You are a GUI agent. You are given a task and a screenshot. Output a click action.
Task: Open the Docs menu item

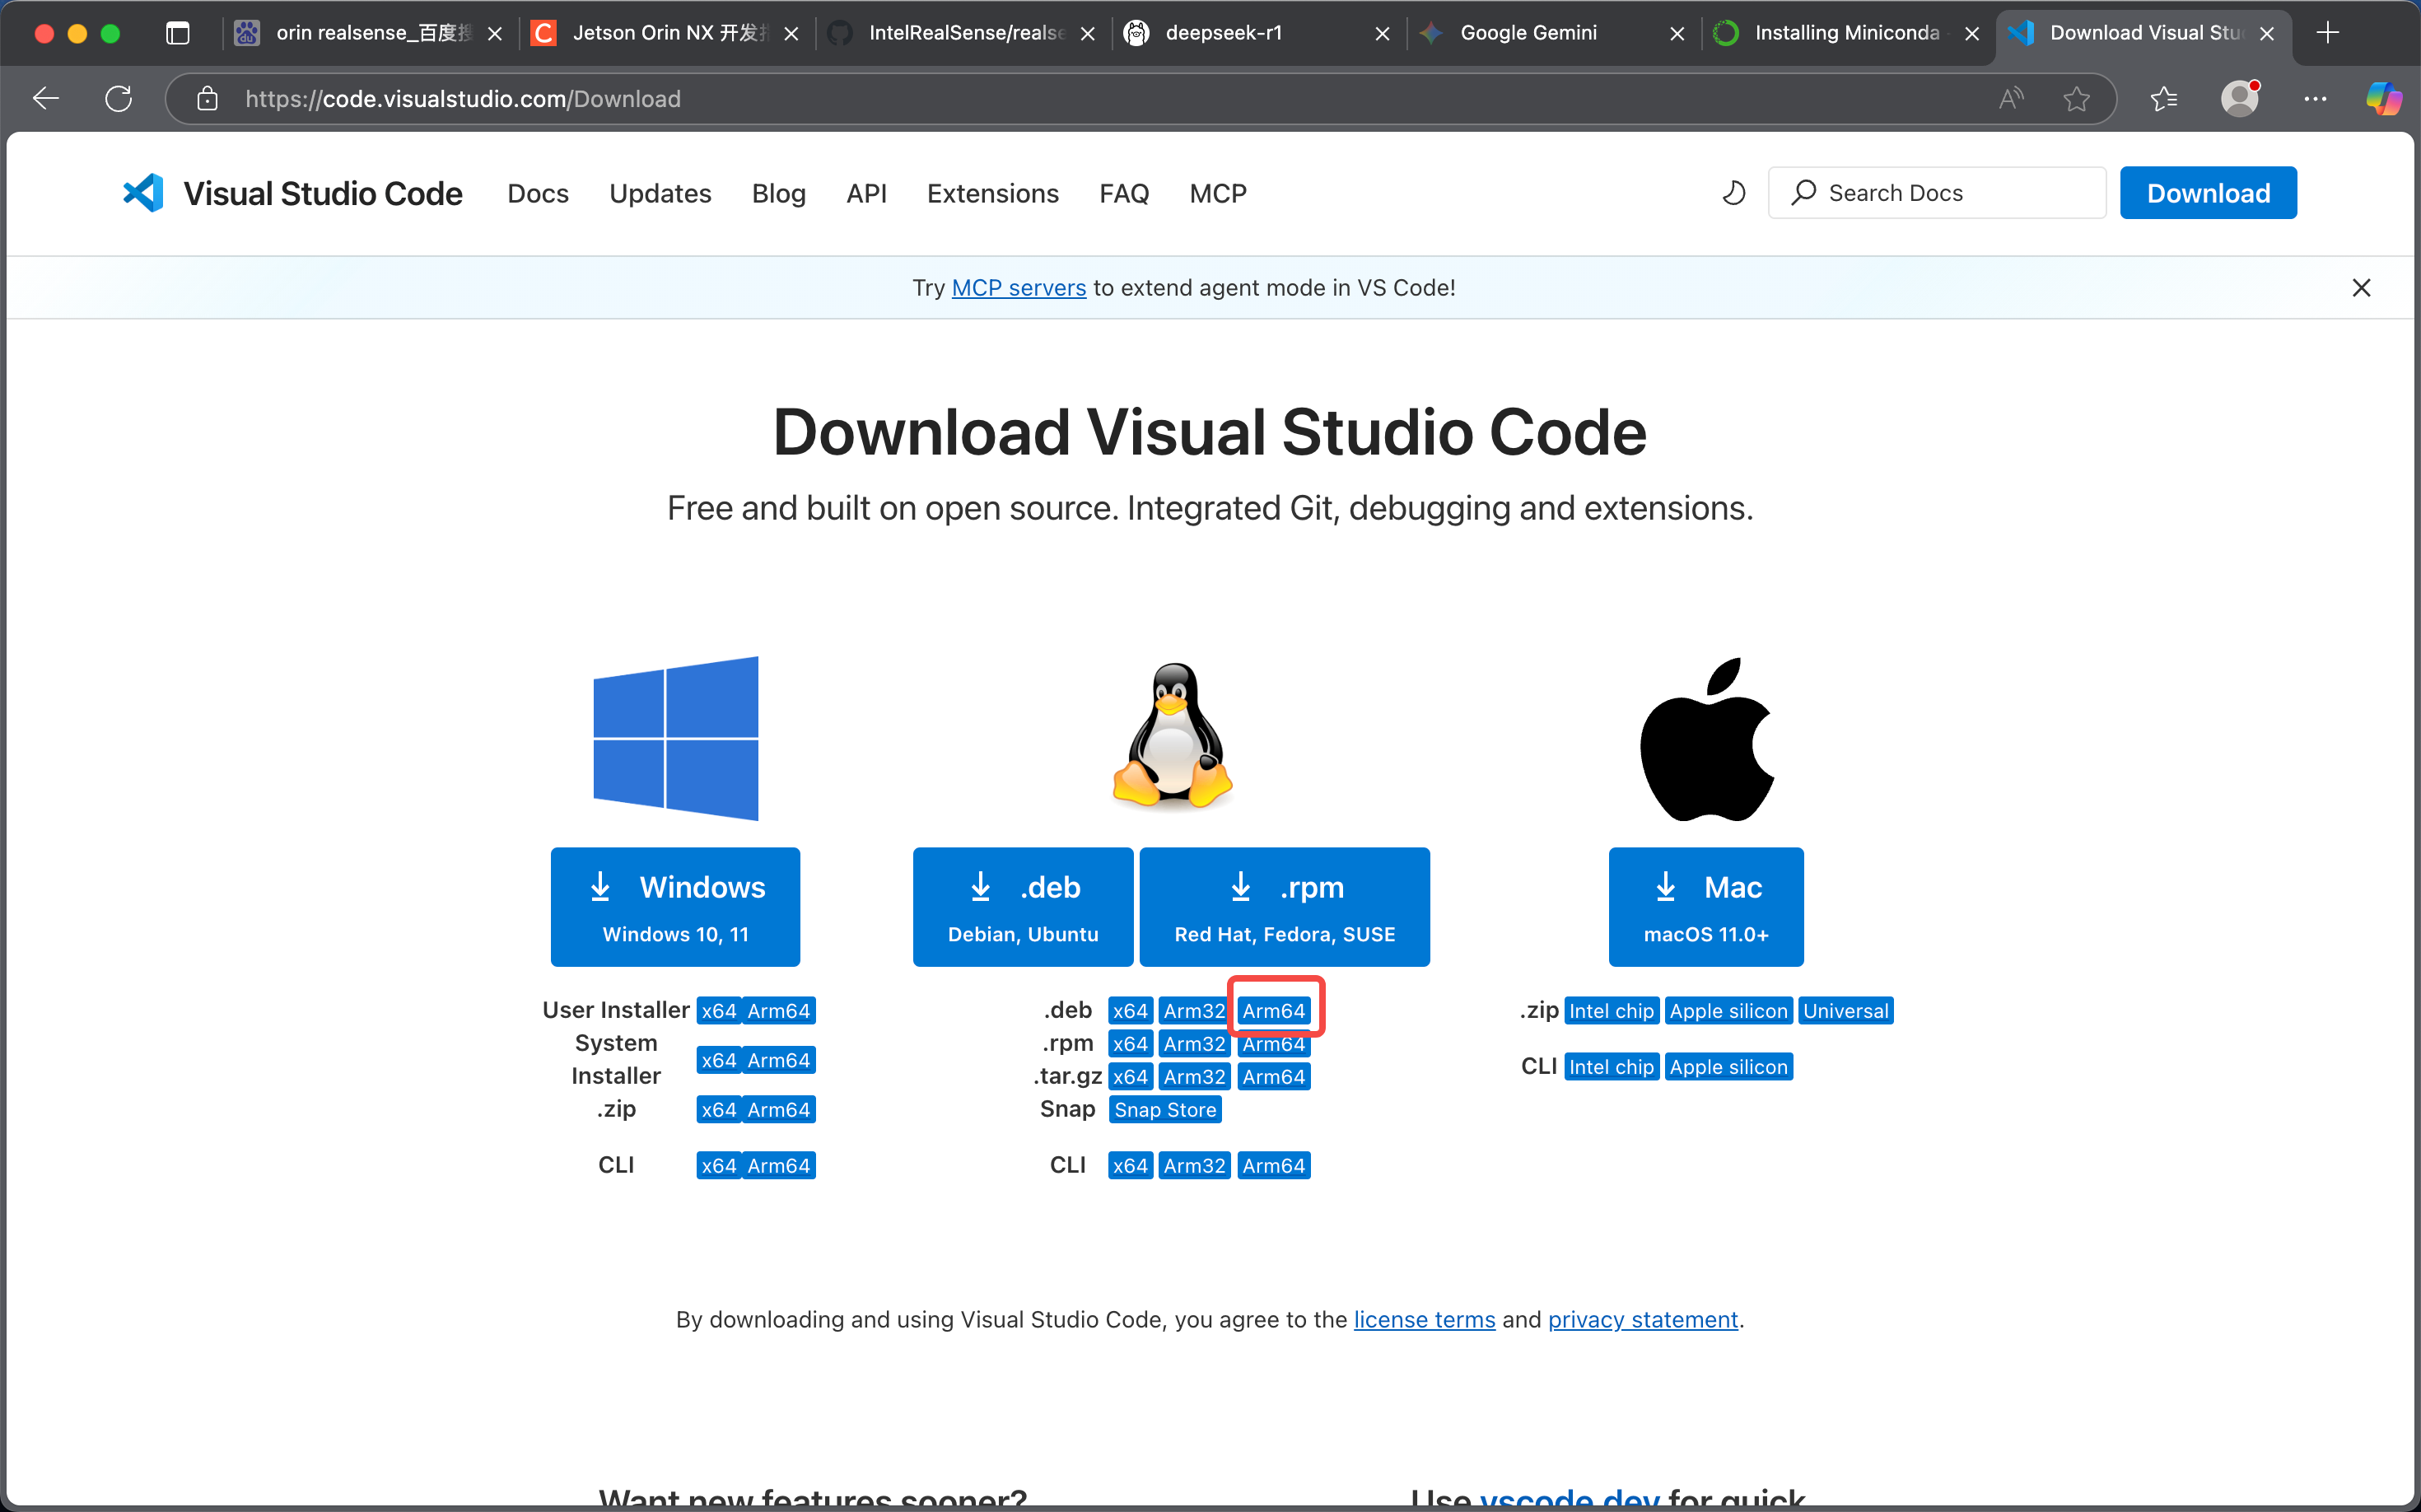coord(538,193)
